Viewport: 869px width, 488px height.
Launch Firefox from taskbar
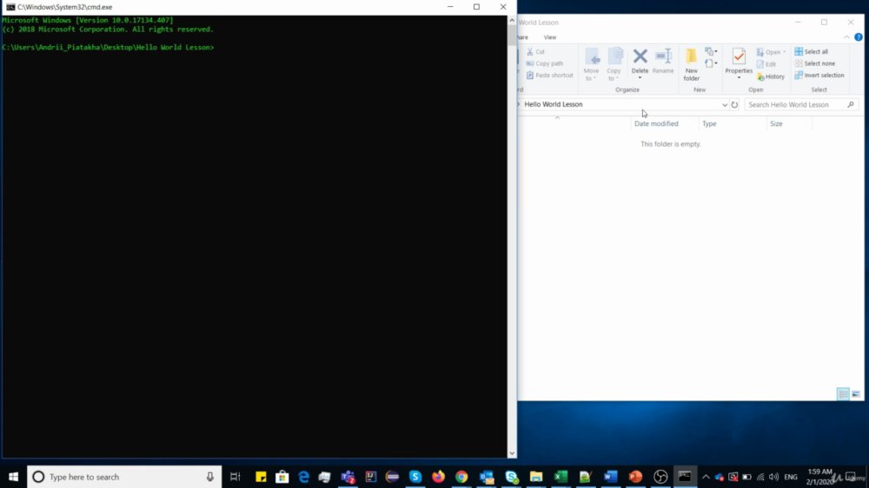(x=438, y=477)
